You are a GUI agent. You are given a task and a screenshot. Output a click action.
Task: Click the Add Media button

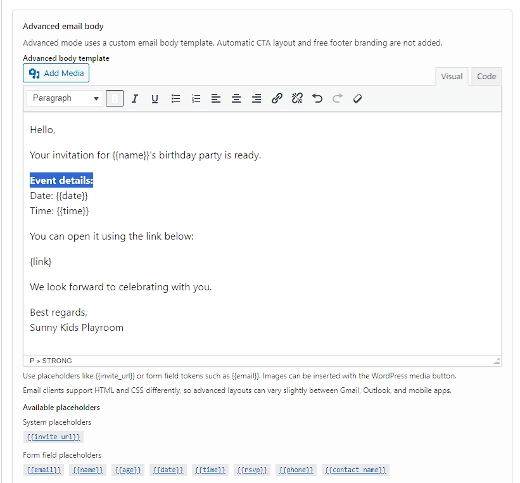[x=56, y=74]
